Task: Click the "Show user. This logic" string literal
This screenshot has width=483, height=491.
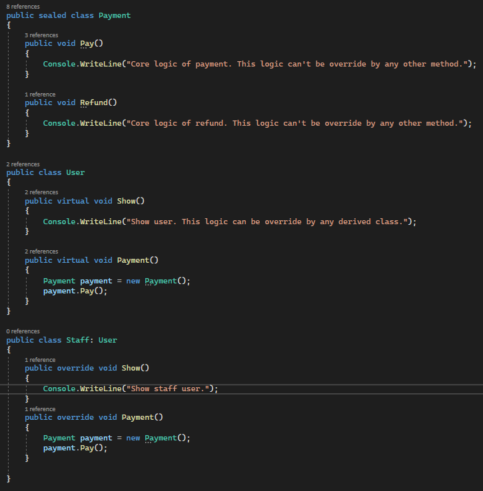Action: [x=266, y=222]
